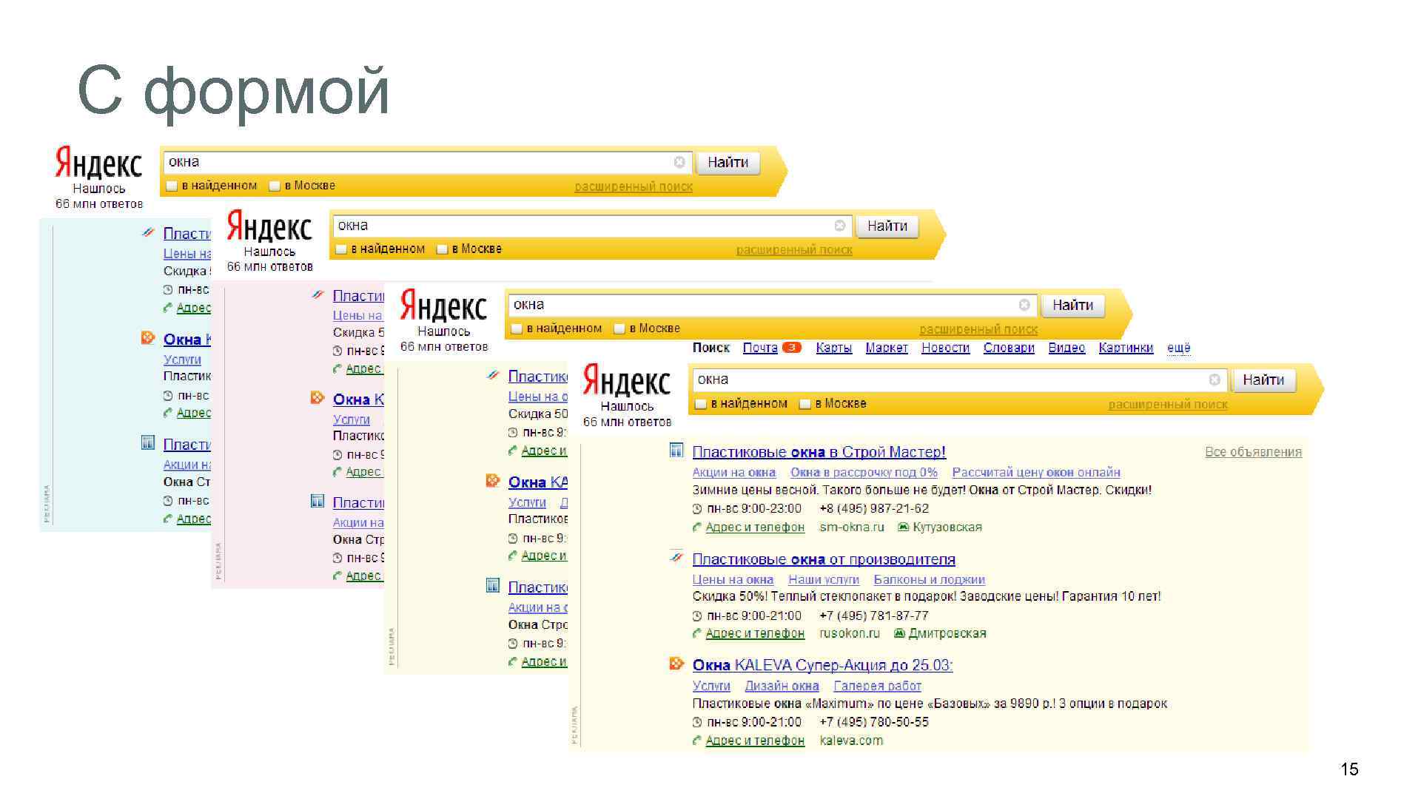The height and width of the screenshot is (799, 1421).
Task: Open 'Все объявления' listing link
Action: pyautogui.click(x=1253, y=452)
